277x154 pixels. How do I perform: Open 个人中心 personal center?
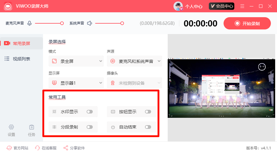pos(193,6)
